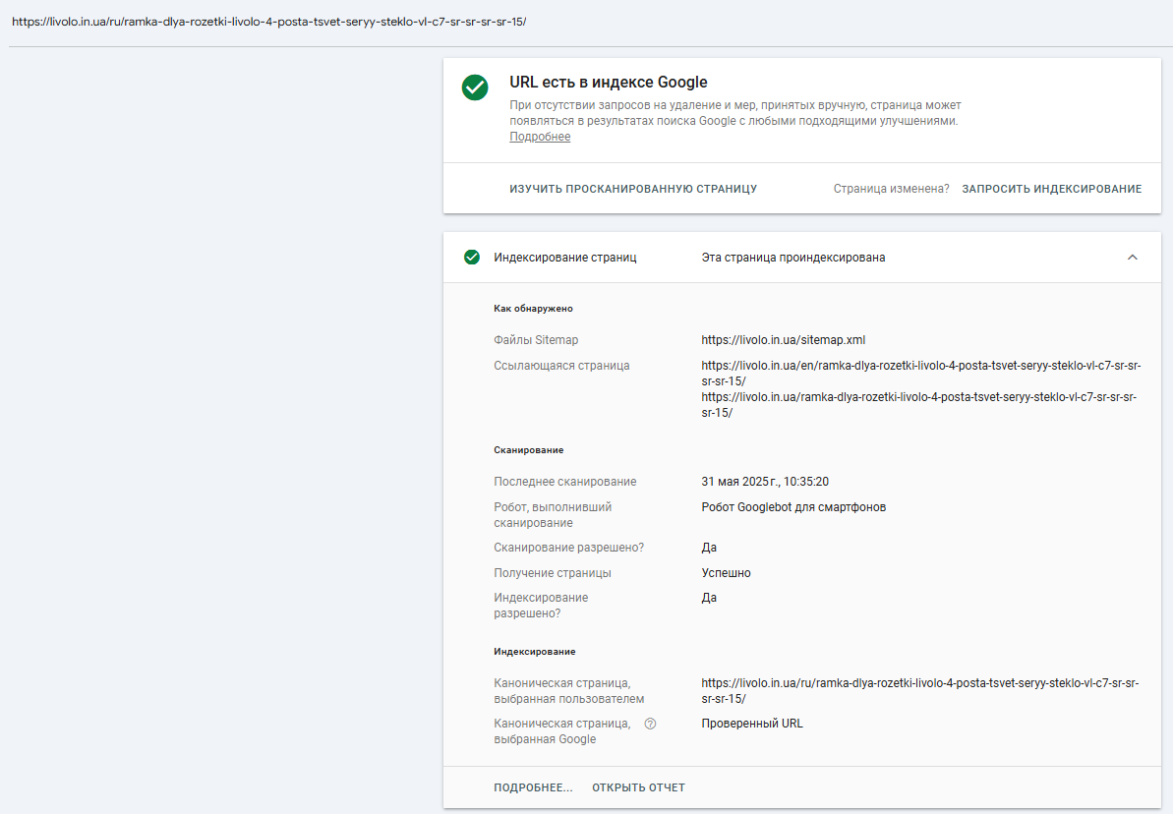Click the /en/ referring page URL
The height and width of the screenshot is (814, 1173).
921,374
